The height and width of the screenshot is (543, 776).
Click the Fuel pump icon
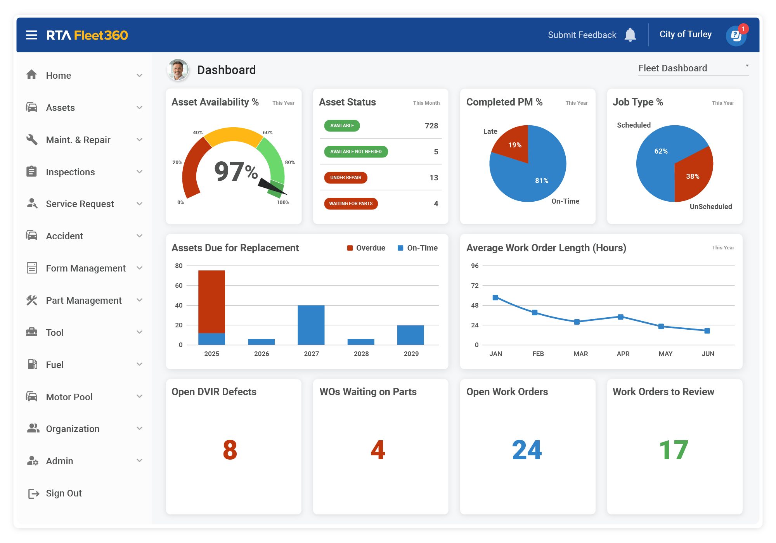pos(32,365)
